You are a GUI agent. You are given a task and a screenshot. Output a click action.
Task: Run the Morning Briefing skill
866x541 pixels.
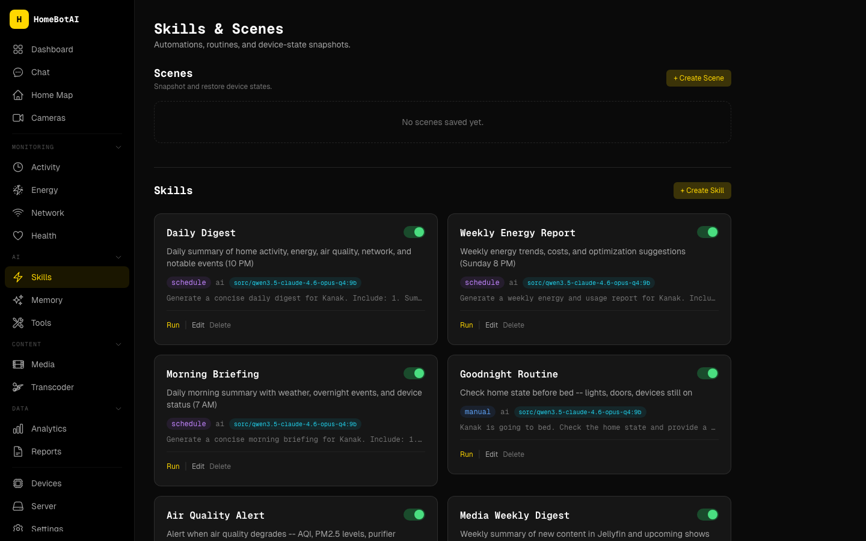tap(173, 466)
